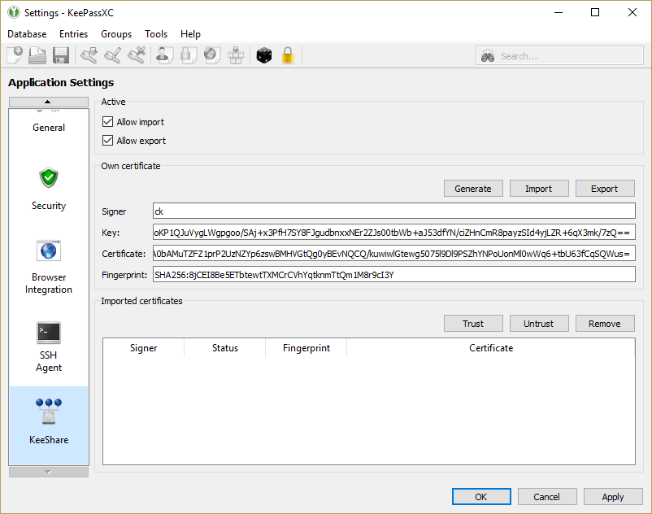Disable the Allow import option
Screen dimensions: 652x514
pos(109,122)
